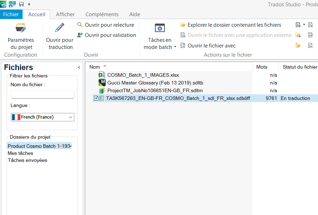This screenshot has width=318, height=215.
Task: Collapse the Fichiers navigation pane chevron
Action: pyautogui.click(x=79, y=67)
